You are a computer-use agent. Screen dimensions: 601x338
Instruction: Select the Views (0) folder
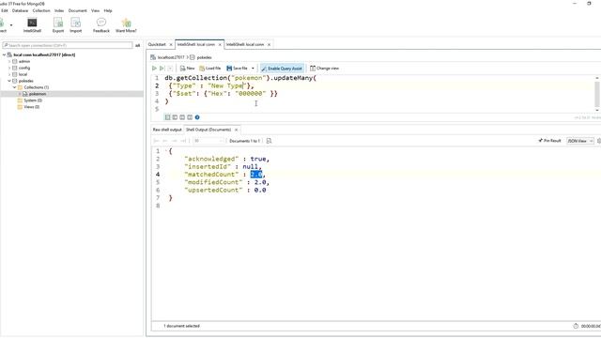[31, 107]
